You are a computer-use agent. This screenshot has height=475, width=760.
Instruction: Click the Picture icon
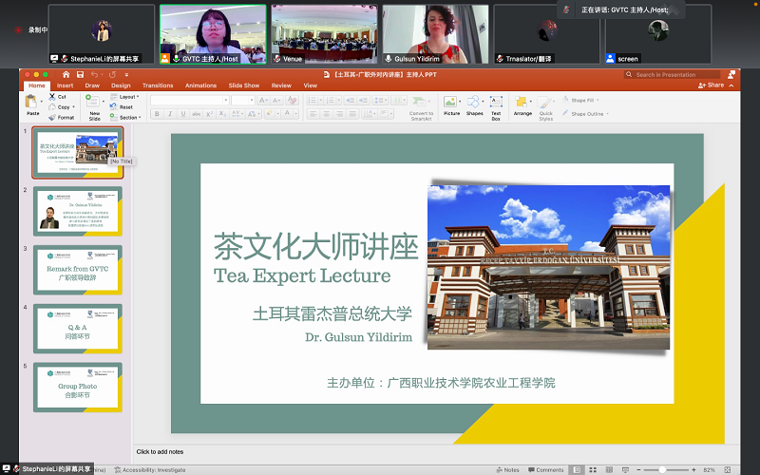pos(451,103)
